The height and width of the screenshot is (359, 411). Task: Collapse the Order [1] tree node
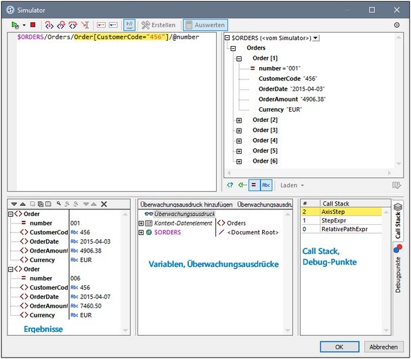[238, 59]
